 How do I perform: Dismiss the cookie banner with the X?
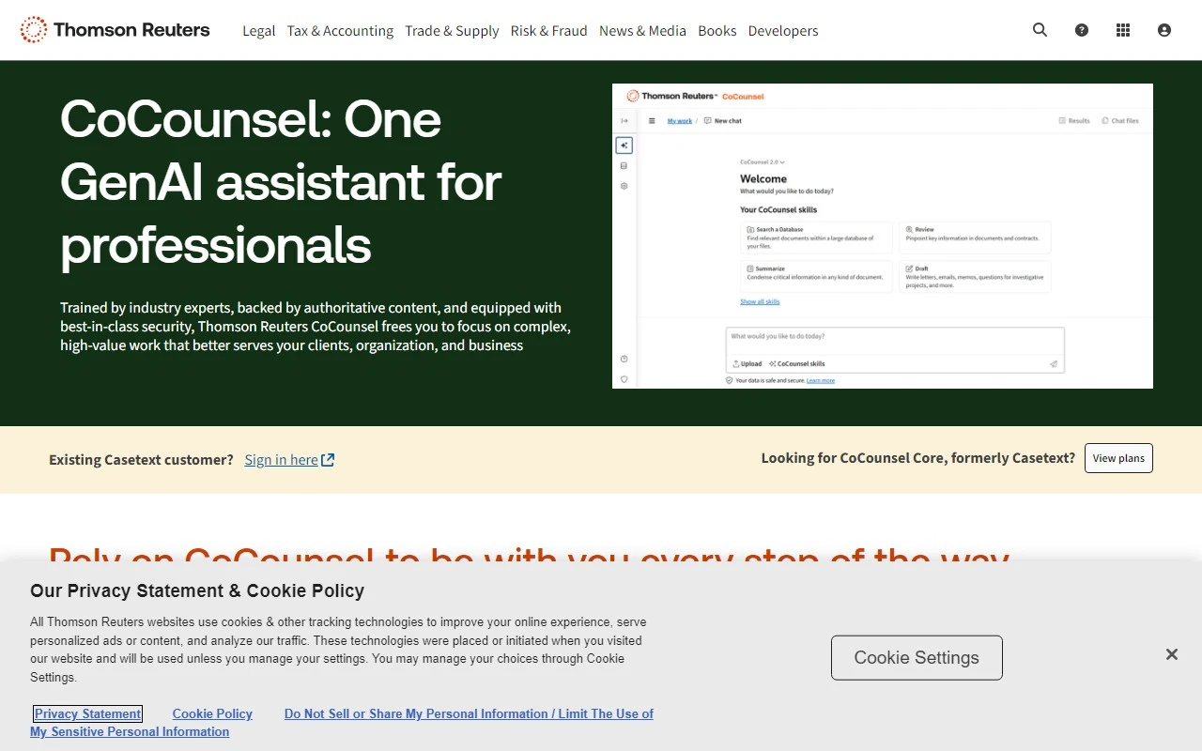pos(1172,654)
